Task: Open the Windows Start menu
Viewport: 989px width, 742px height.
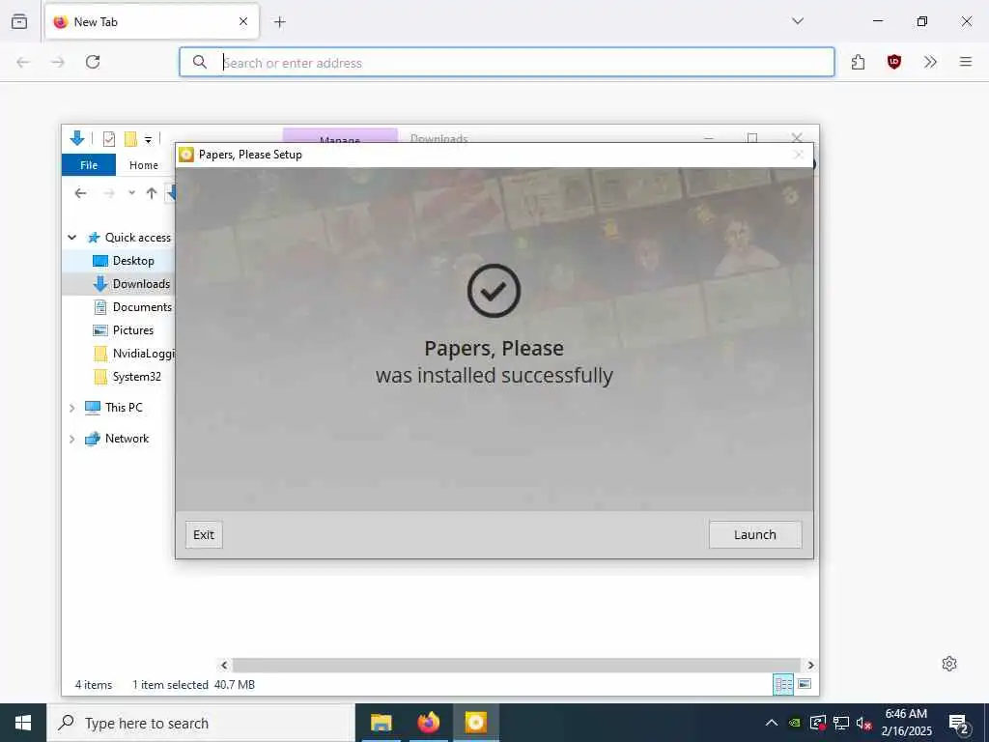Action: [x=23, y=723]
